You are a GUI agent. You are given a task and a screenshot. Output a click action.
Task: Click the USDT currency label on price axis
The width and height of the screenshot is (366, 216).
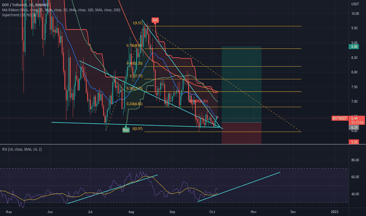click(x=355, y=4)
